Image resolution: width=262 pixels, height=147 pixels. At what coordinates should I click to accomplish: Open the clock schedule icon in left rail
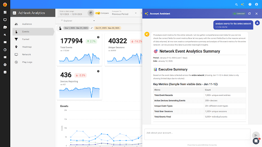5,50
